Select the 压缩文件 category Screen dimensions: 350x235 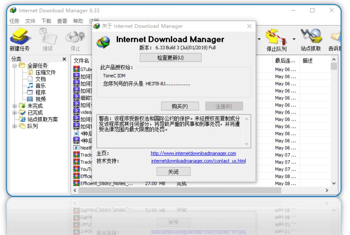point(45,72)
